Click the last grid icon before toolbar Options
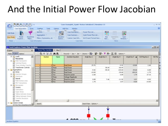The height and width of the screenshot is (126, 168). 116,54
